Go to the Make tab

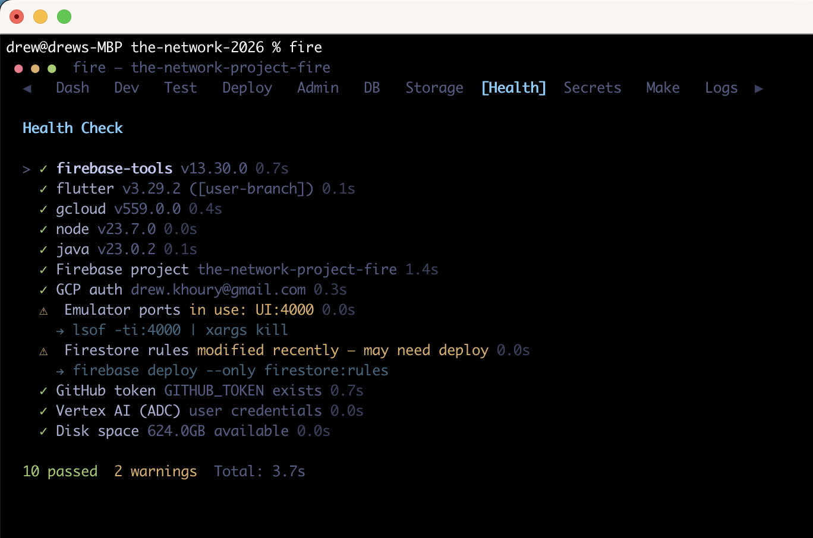663,88
